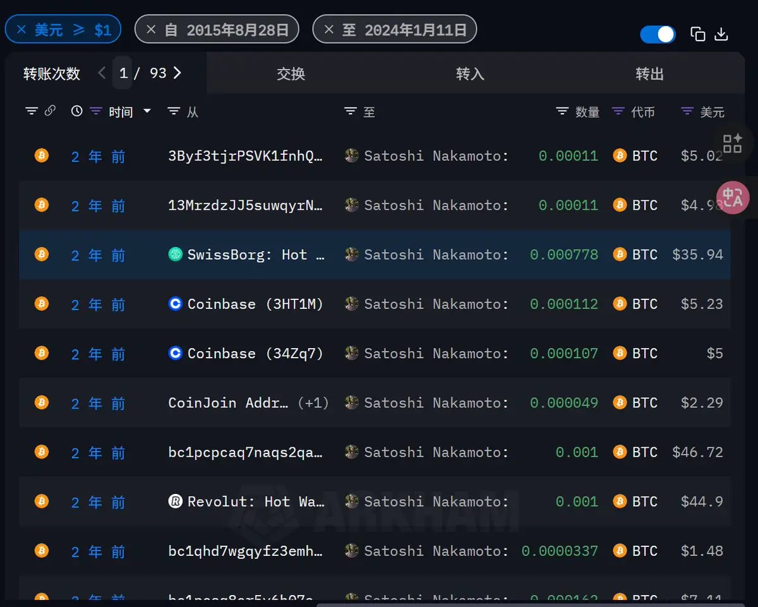
Task: Open Satoshi Nakamoto link in the $44.9 row
Action: [436, 502]
